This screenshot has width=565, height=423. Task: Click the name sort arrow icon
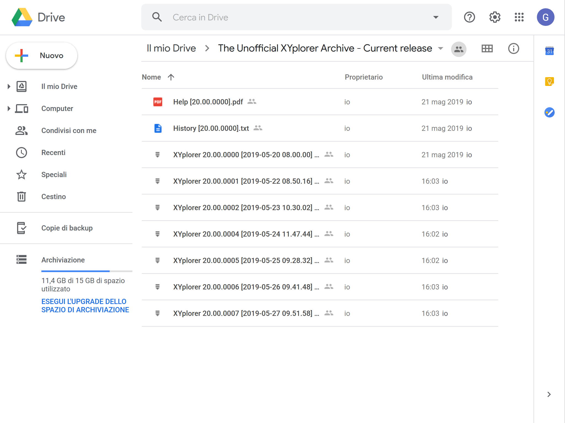171,77
